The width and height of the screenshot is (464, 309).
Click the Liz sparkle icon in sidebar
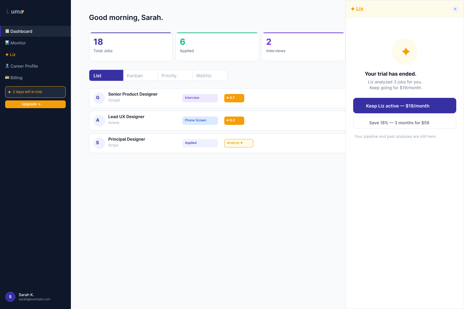point(7,54)
